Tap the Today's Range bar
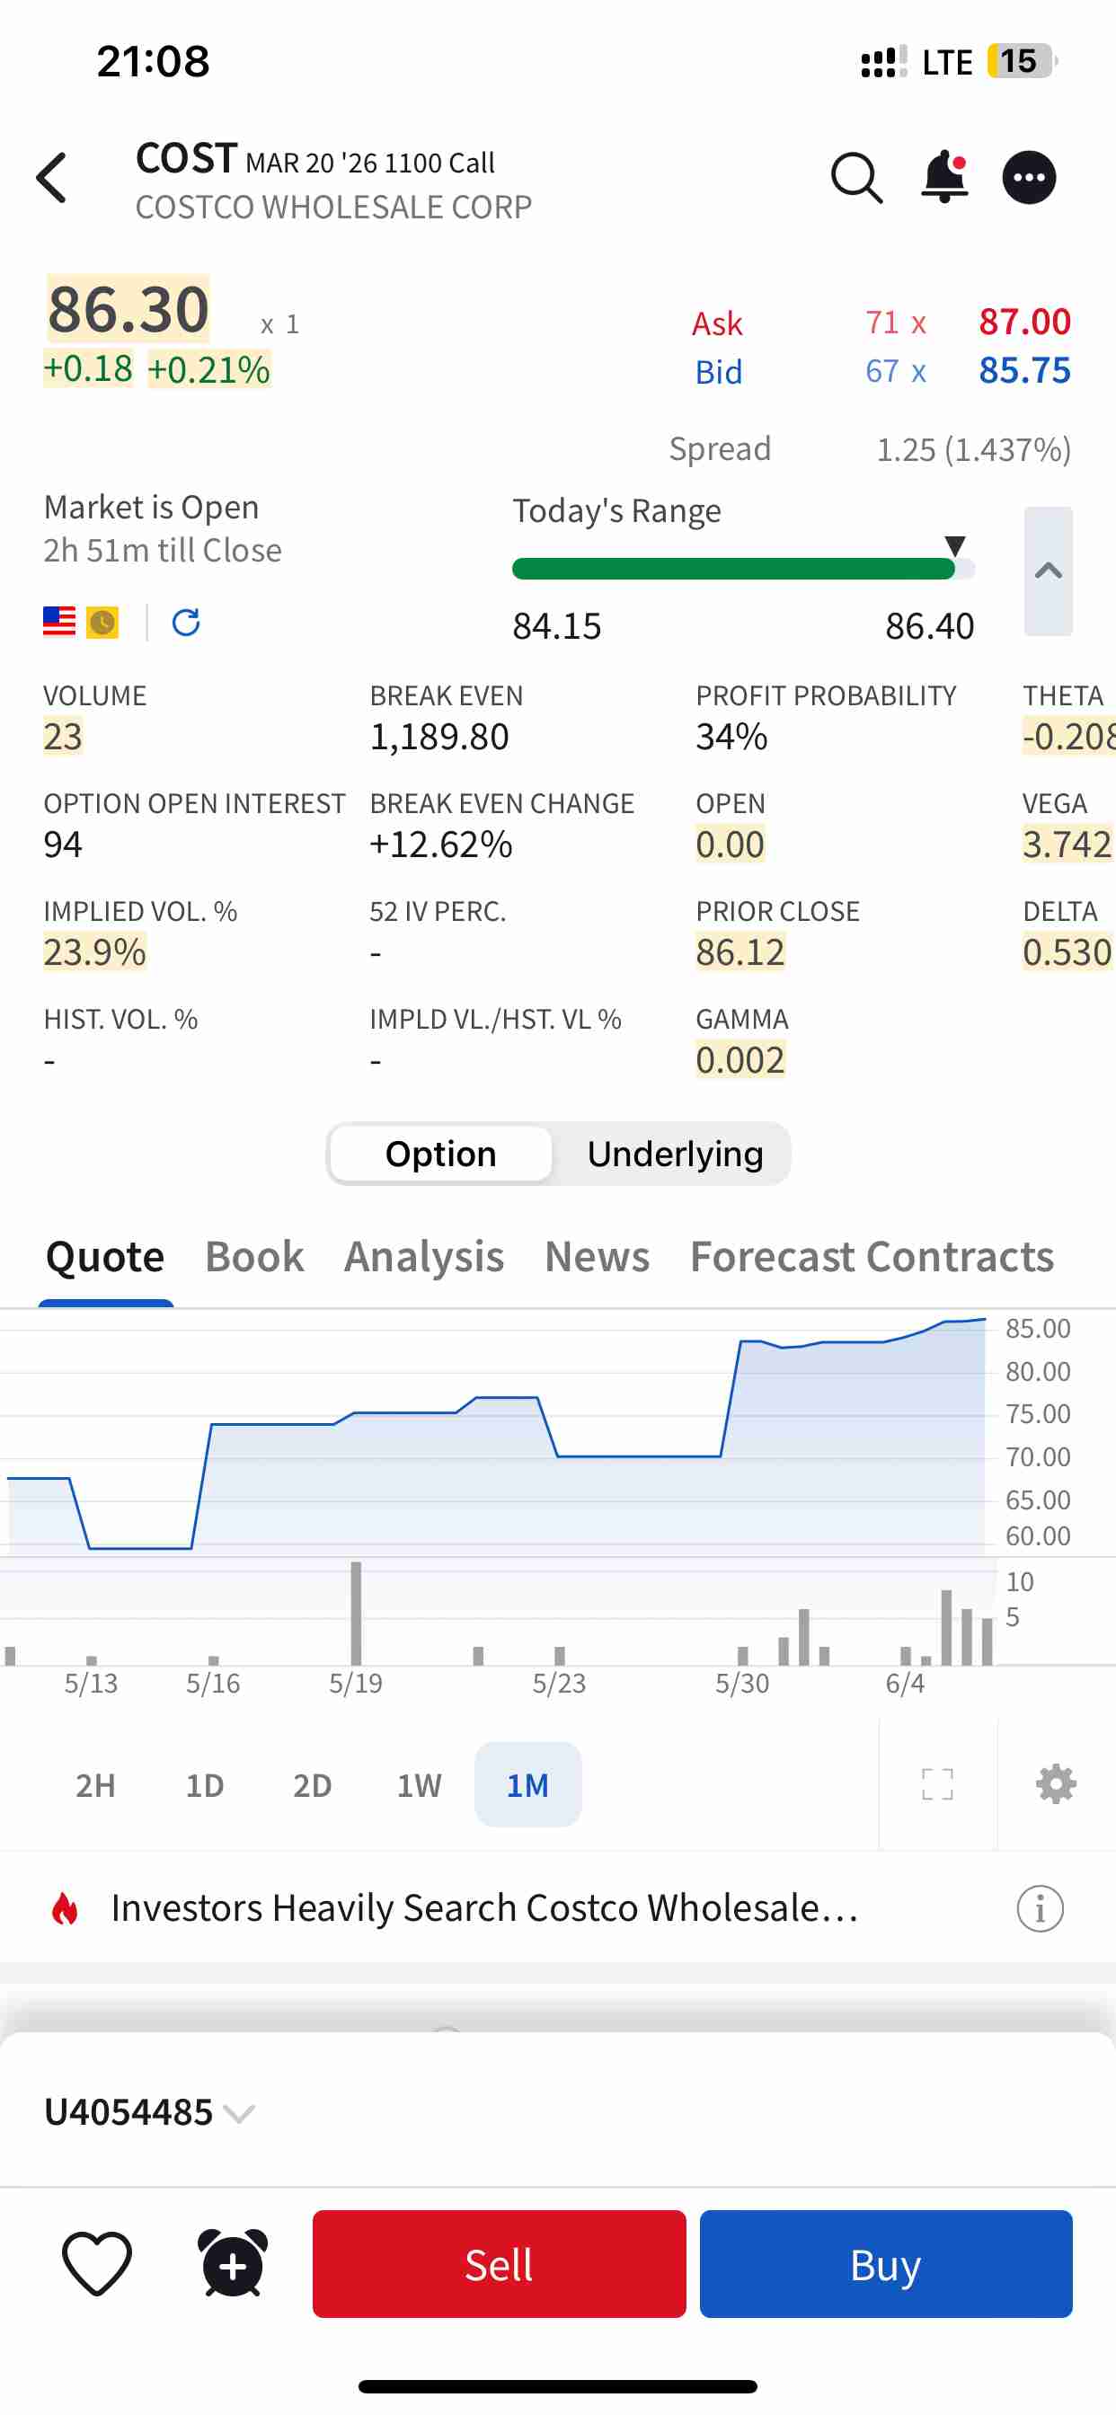 point(743,569)
